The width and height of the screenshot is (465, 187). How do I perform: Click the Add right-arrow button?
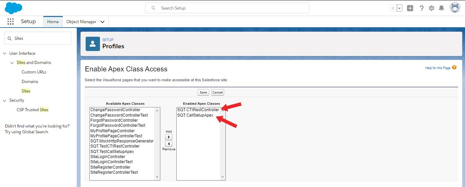[x=169, y=137]
